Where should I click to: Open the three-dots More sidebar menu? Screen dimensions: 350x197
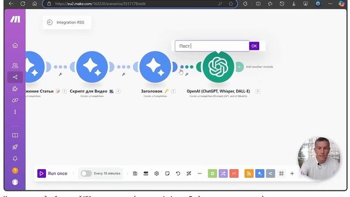tap(15, 112)
